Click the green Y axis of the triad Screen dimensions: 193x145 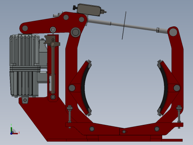pos(12,130)
